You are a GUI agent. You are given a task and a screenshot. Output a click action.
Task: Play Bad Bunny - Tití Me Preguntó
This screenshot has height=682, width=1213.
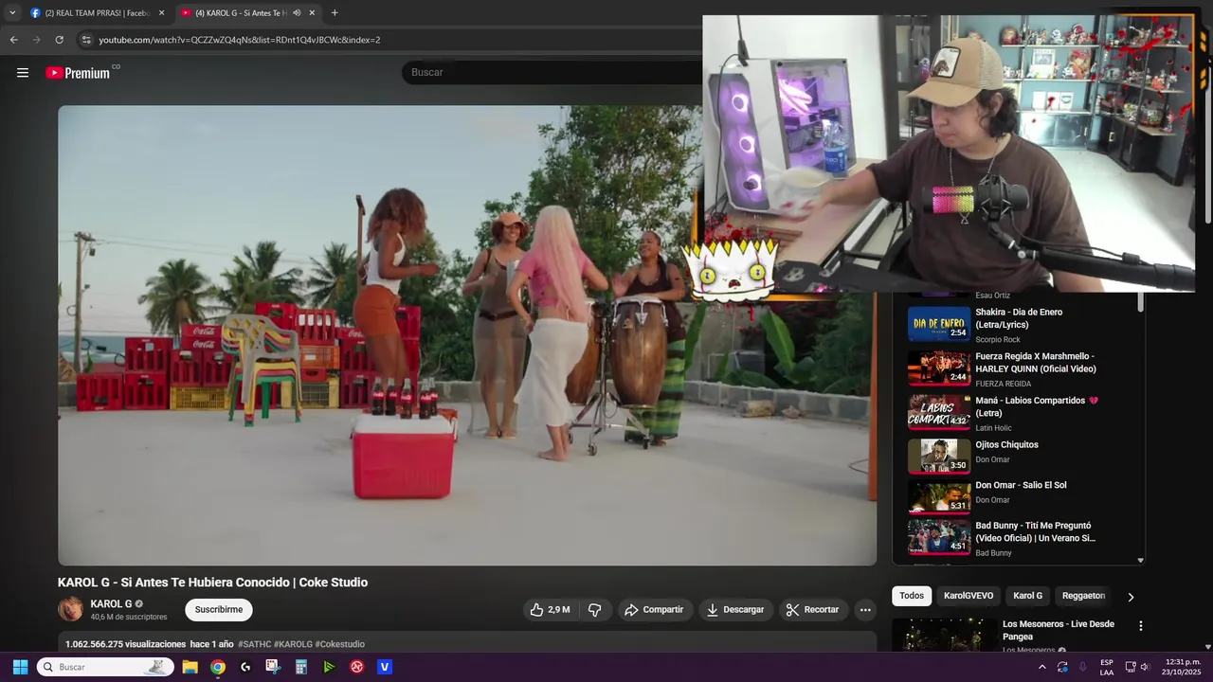[1019, 538]
